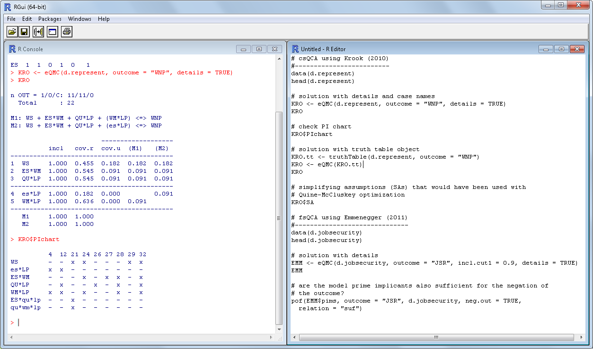Screen dimensions: 593x349
Task: Open the Packages menu
Action: point(50,19)
